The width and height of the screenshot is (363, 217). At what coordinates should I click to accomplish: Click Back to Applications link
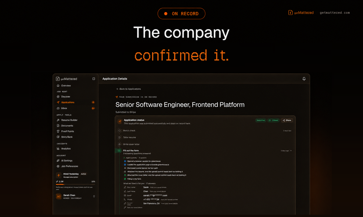pyautogui.click(x=129, y=89)
